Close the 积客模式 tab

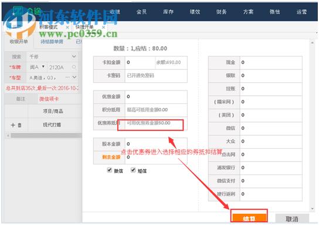click(67, 27)
